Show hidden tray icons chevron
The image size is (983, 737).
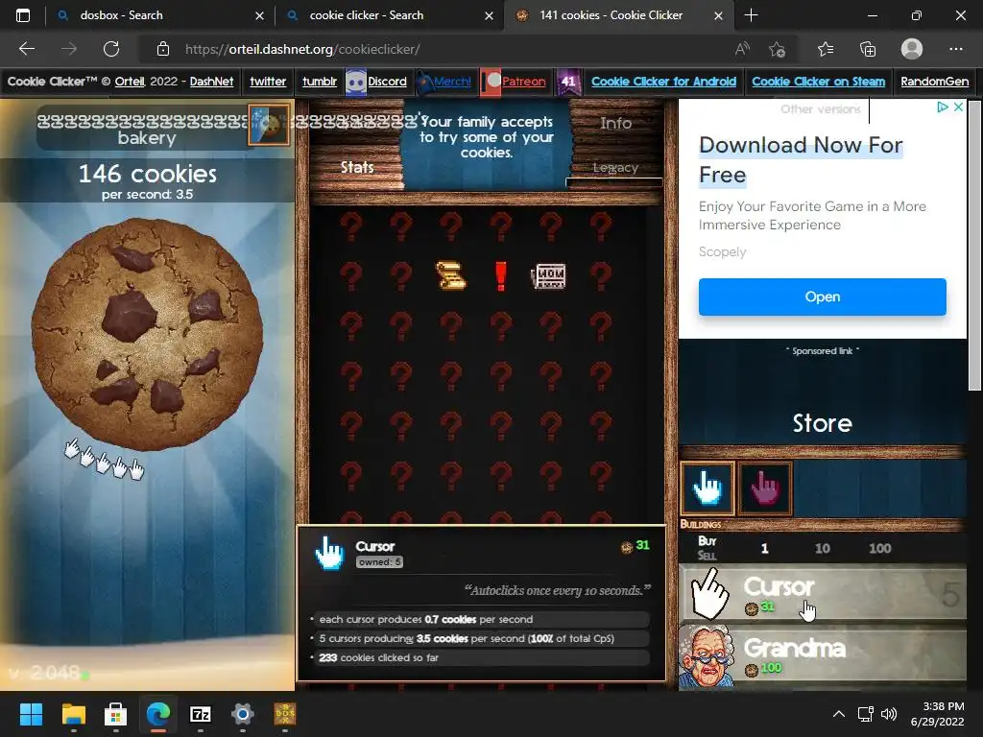point(838,714)
